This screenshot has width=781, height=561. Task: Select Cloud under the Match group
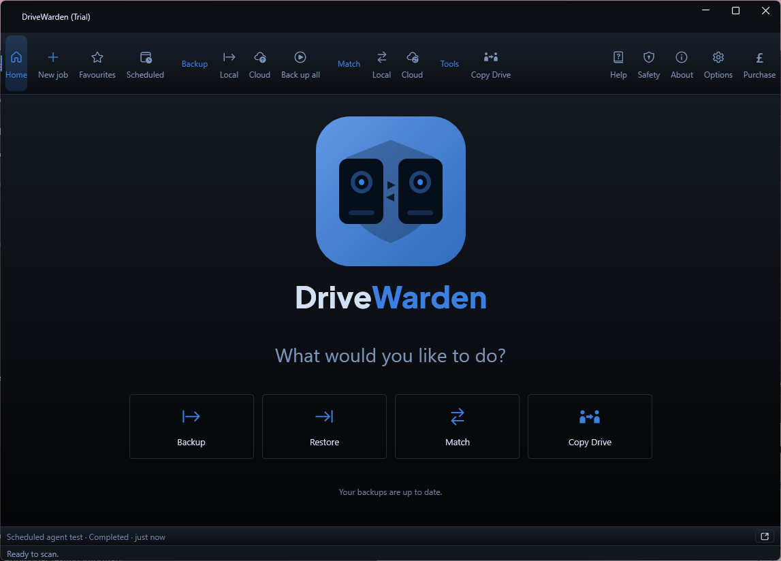click(x=412, y=64)
